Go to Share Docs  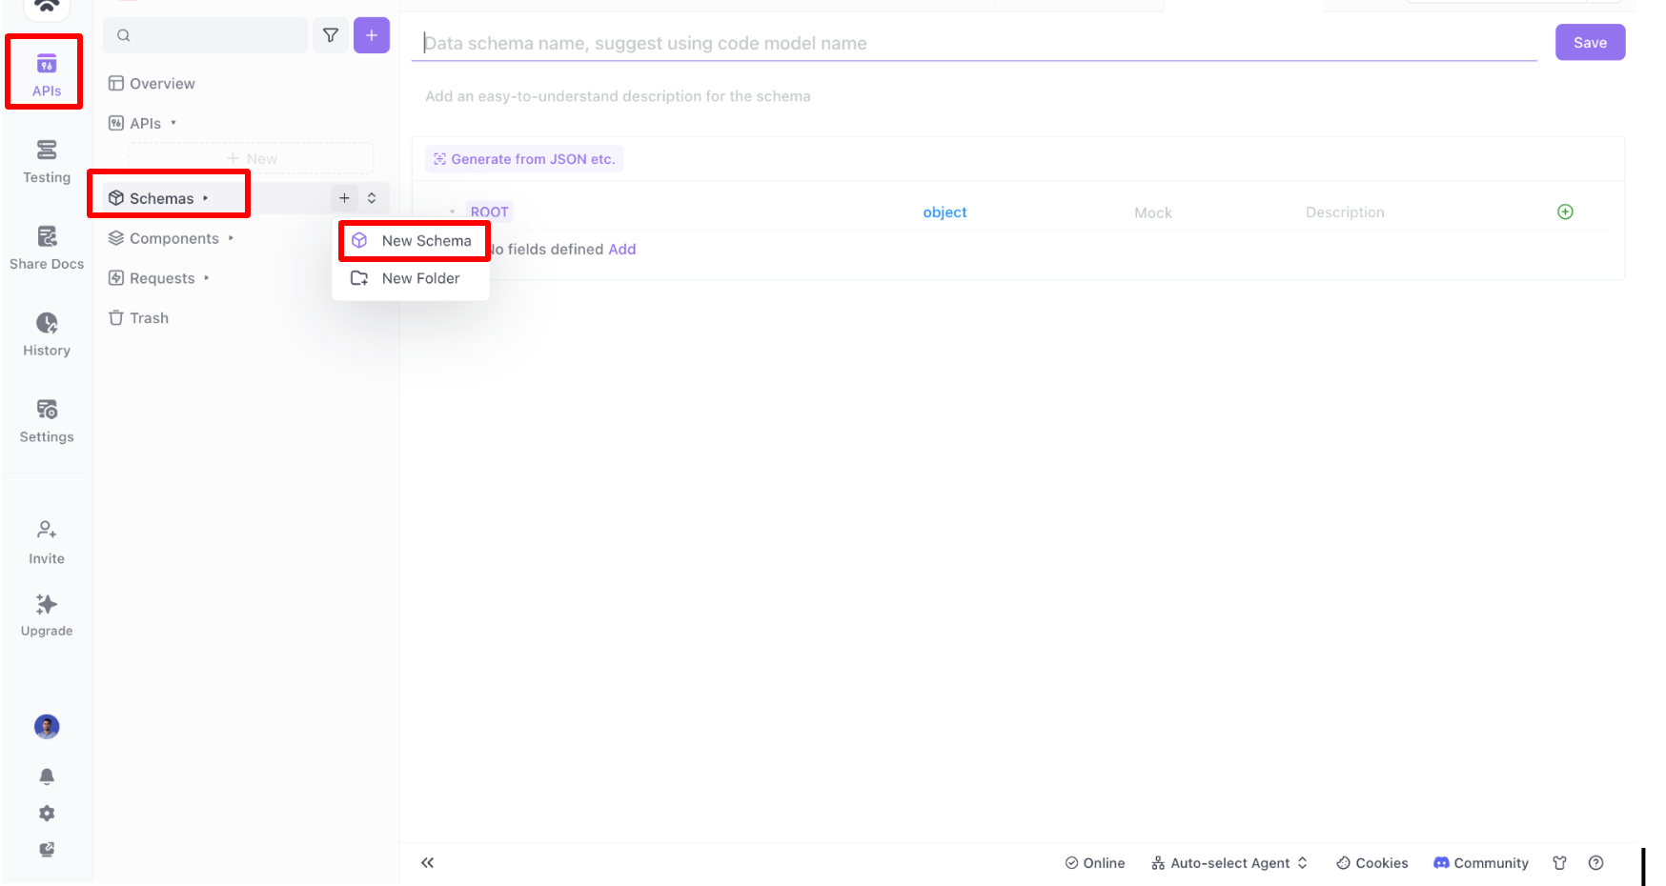click(46, 248)
